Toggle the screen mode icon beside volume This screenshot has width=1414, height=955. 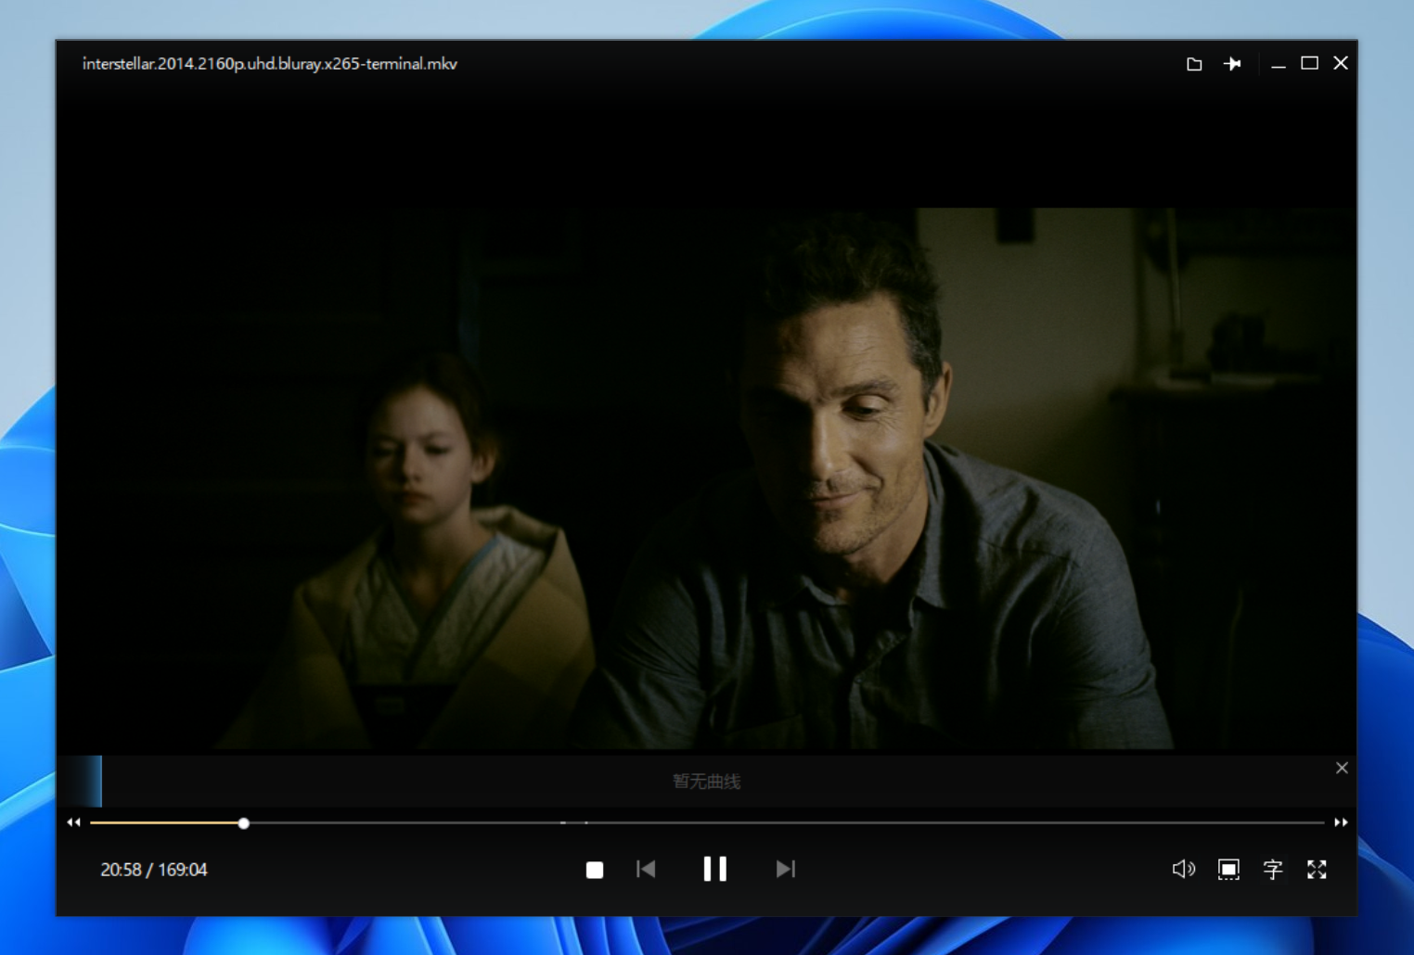(1228, 870)
